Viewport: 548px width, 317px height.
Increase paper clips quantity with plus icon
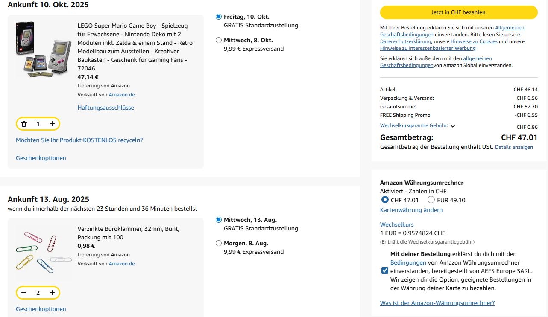(52, 293)
